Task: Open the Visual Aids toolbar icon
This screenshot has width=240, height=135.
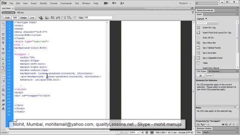Action: pyautogui.click(x=69, y=18)
